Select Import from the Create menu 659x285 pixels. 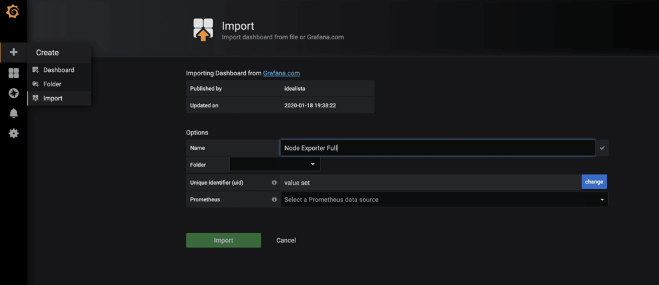53,98
